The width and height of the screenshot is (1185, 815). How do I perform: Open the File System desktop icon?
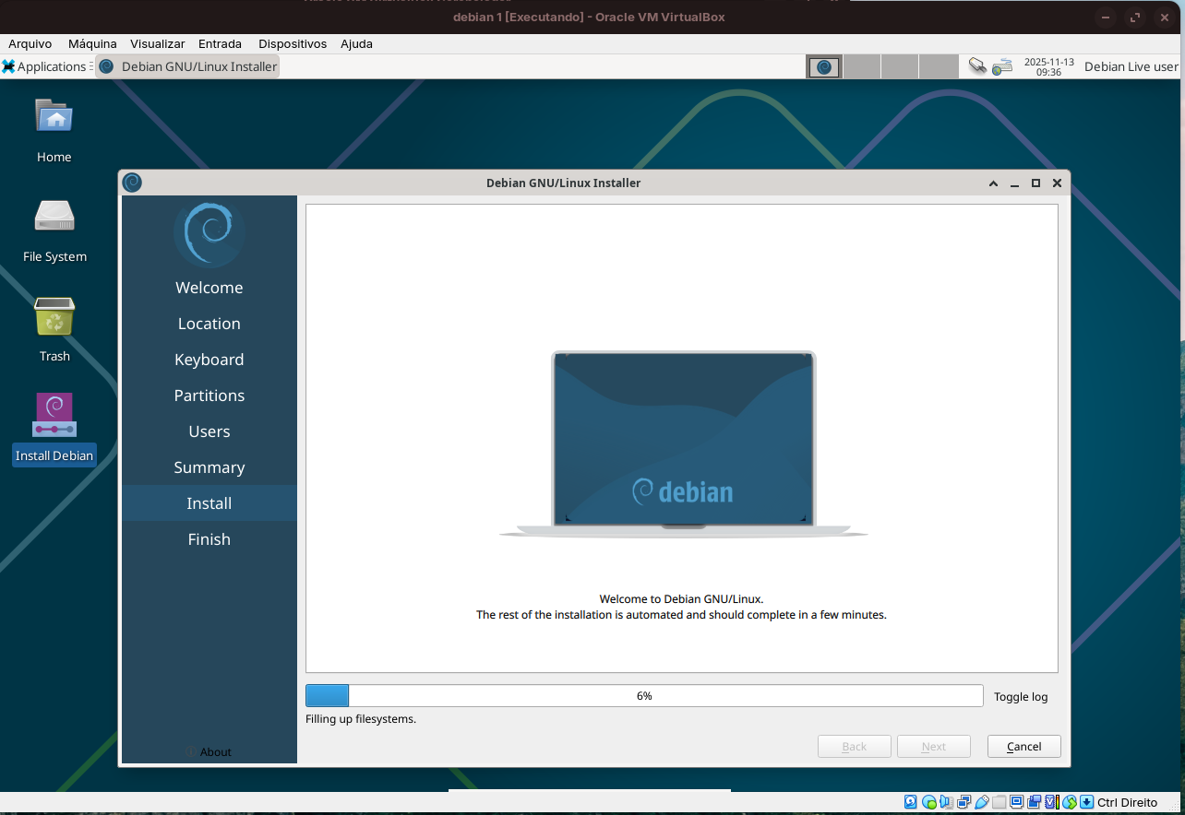[x=54, y=217]
